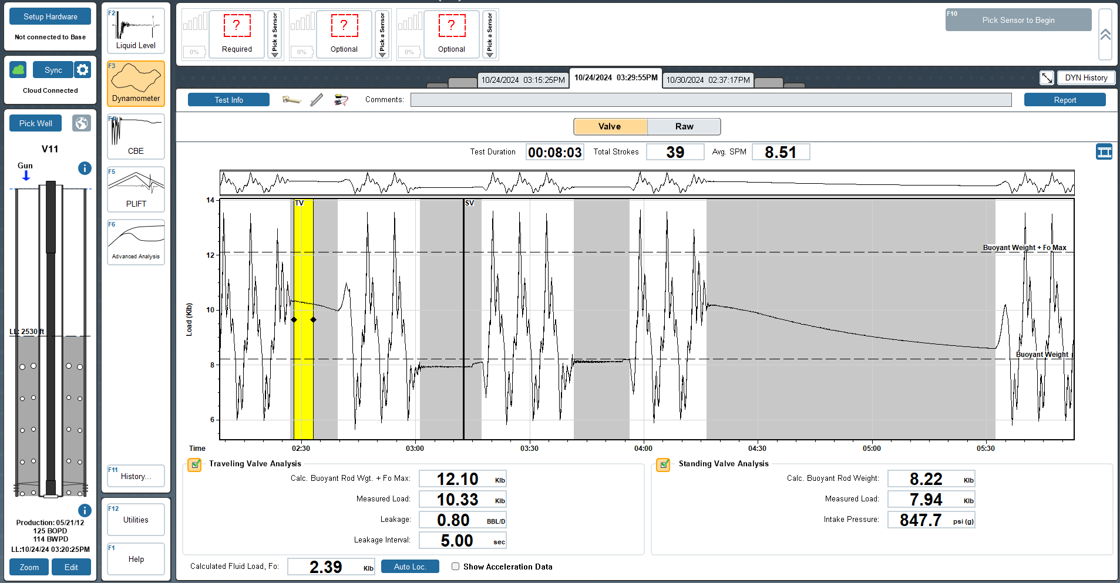The height and width of the screenshot is (583, 1120).
Task: Toggle the Traveling Valve Analysis checkbox
Action: [x=194, y=464]
